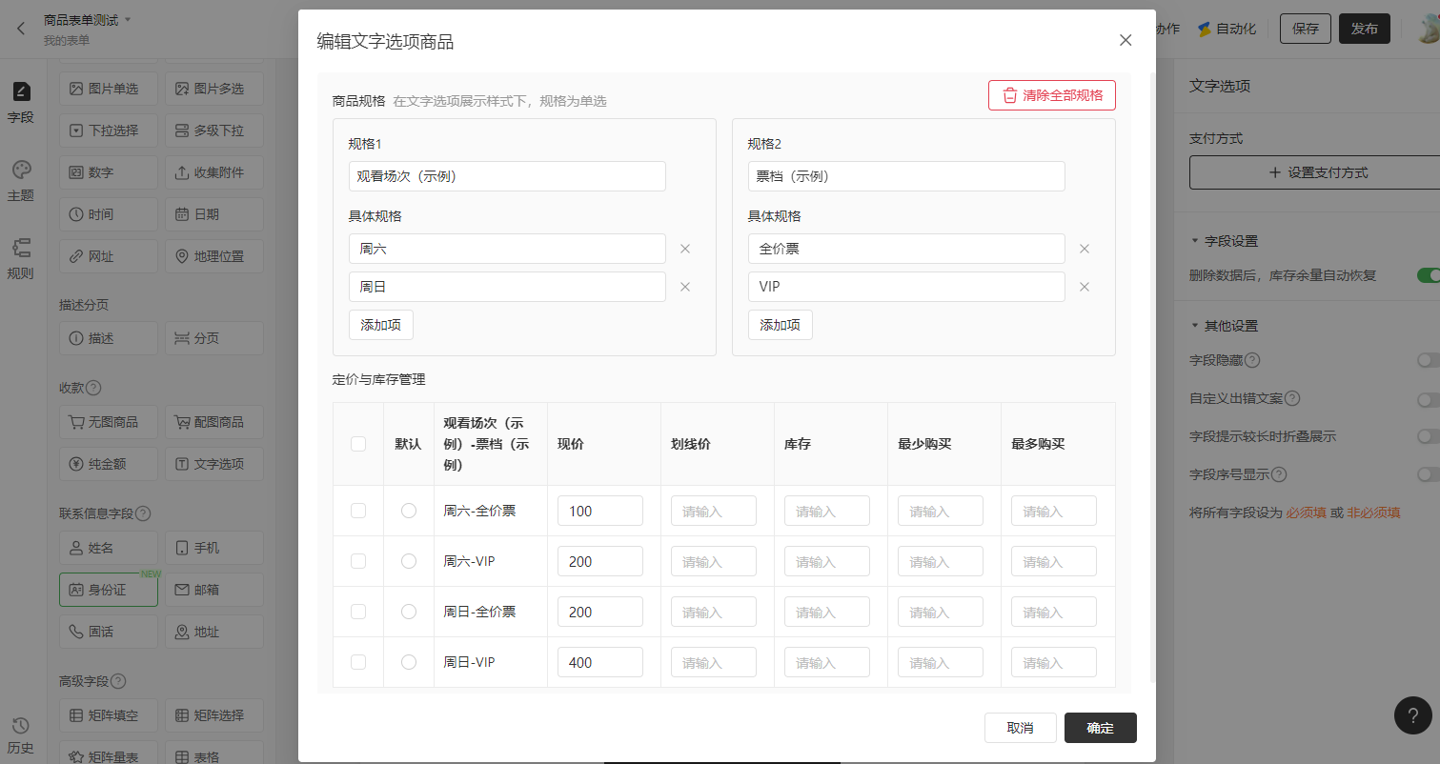The height and width of the screenshot is (764, 1440).
Task: Add a 分页 element
Action: click(214, 338)
